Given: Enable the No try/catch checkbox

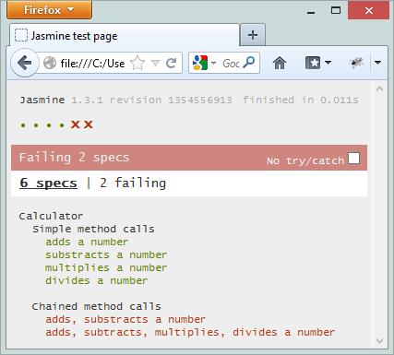Looking at the screenshot, I should pyautogui.click(x=353, y=159).
